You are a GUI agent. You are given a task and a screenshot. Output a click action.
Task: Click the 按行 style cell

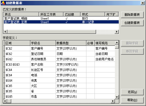[85, 19]
